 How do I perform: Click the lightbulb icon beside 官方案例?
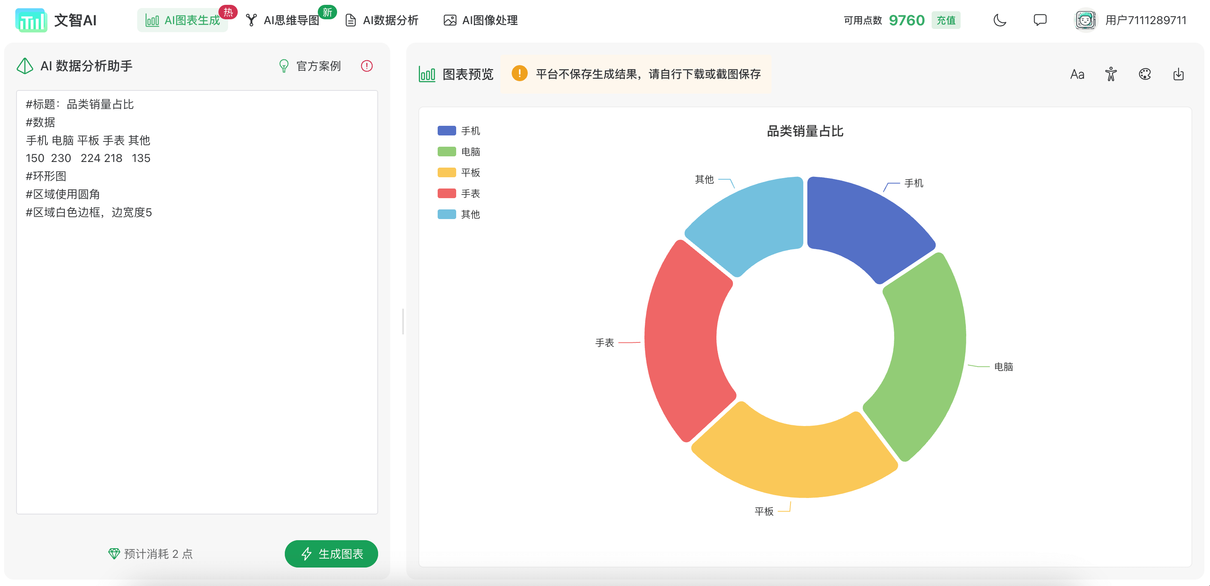284,66
